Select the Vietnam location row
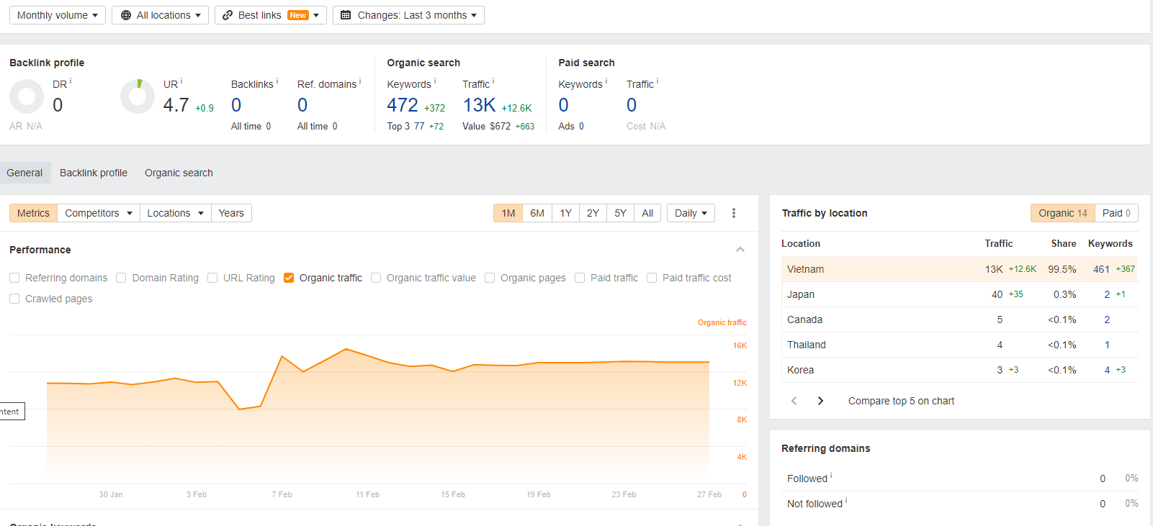The height and width of the screenshot is (526, 1153). point(959,269)
